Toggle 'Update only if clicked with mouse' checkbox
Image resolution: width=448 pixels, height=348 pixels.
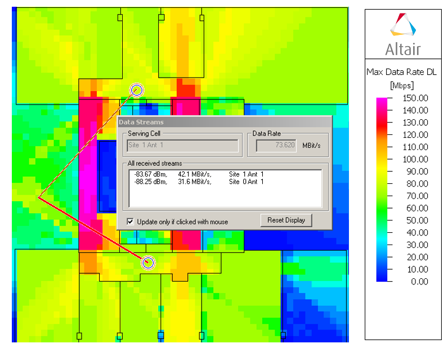131,222
